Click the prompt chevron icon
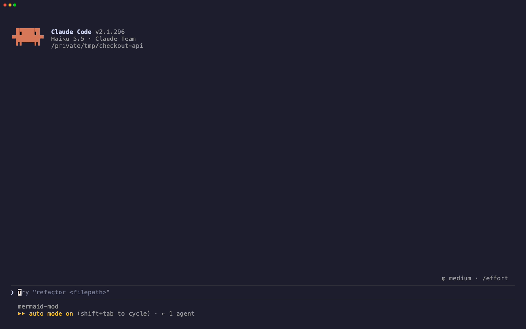The height and width of the screenshot is (329, 526). point(12,292)
